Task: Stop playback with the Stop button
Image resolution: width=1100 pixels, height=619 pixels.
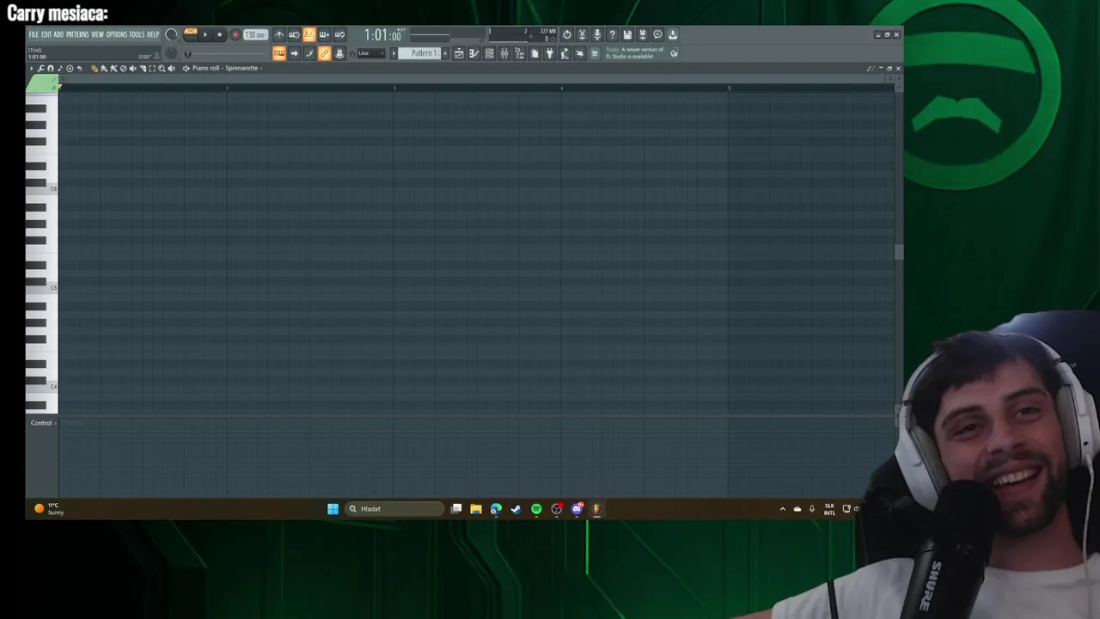Action: pos(220,34)
